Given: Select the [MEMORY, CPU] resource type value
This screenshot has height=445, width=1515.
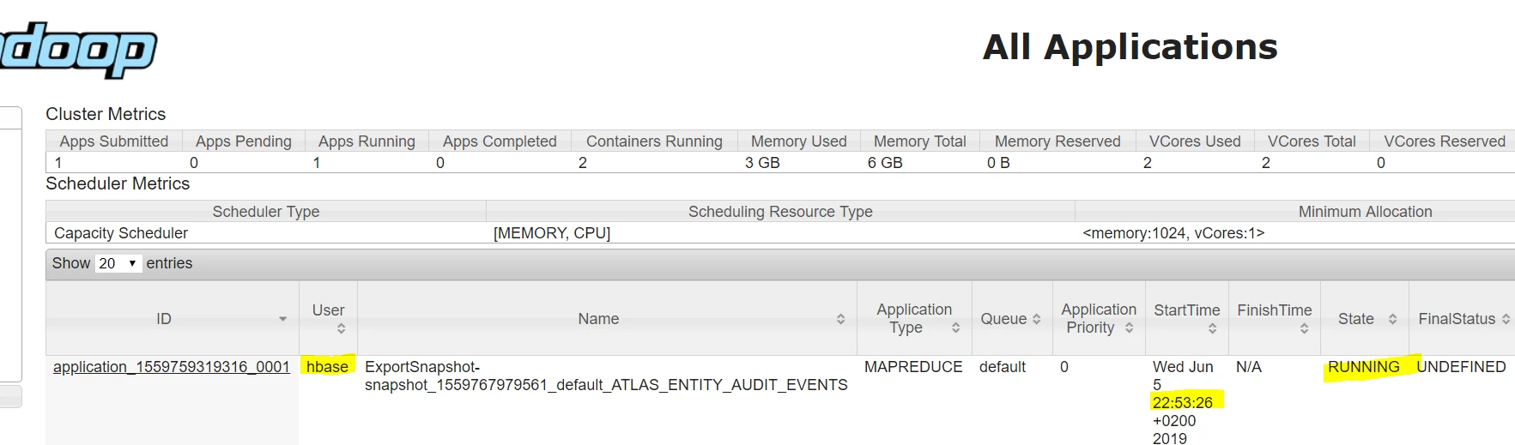Looking at the screenshot, I should pyautogui.click(x=552, y=233).
